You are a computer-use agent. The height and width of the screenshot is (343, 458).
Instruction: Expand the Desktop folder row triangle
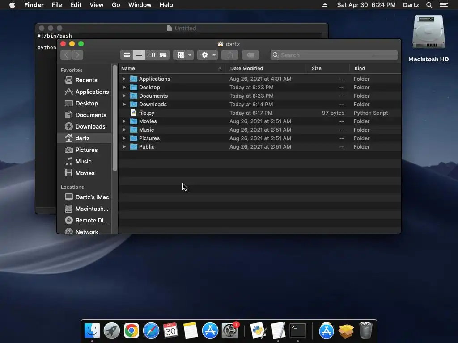coord(124,87)
